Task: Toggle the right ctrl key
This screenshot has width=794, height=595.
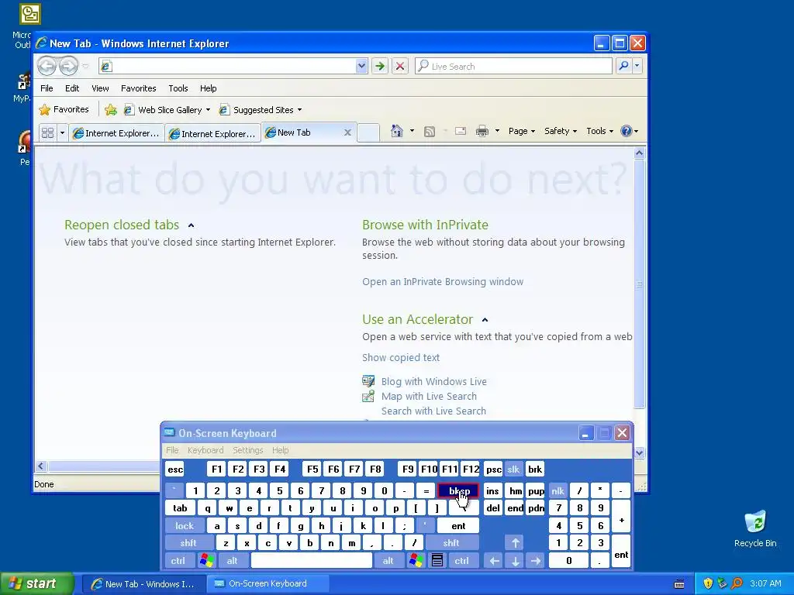Action: 461,561
